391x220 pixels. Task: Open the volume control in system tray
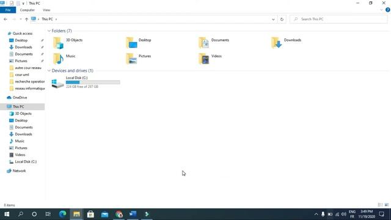(x=344, y=214)
